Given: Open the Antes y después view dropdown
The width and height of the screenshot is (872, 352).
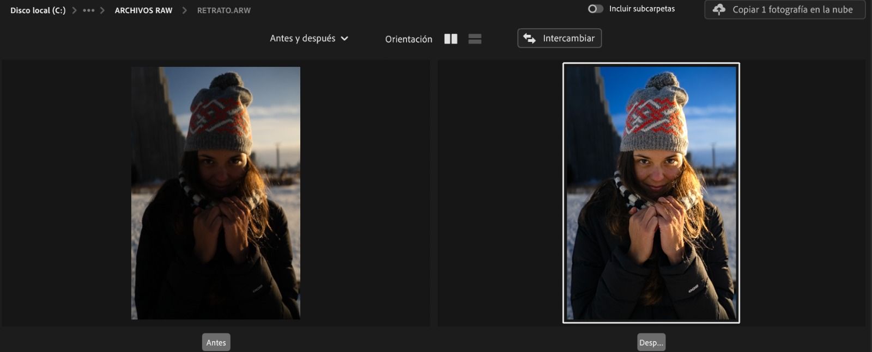Looking at the screenshot, I should [x=302, y=38].
